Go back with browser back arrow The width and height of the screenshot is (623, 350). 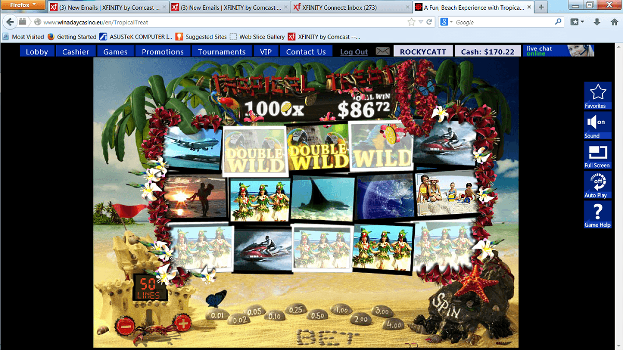click(9, 22)
